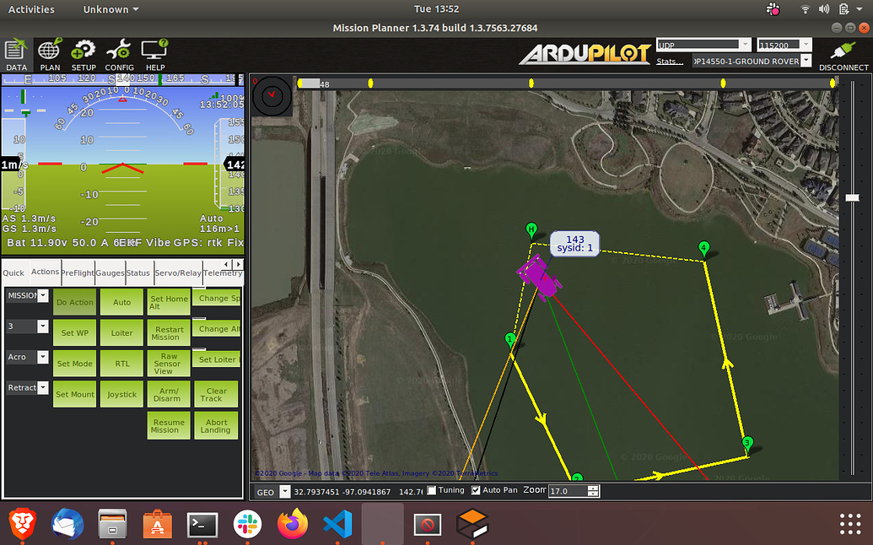Screen dimensions: 873x545
Task: Launch Visual Studio Code from the dock
Action: 337,525
